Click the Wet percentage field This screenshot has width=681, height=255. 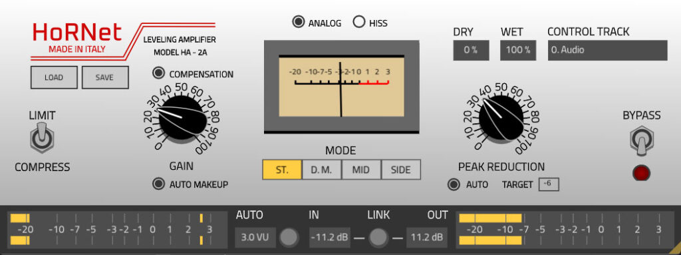pyautogui.click(x=517, y=50)
